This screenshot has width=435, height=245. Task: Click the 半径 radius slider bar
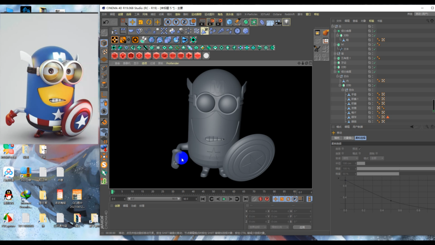pos(396,164)
